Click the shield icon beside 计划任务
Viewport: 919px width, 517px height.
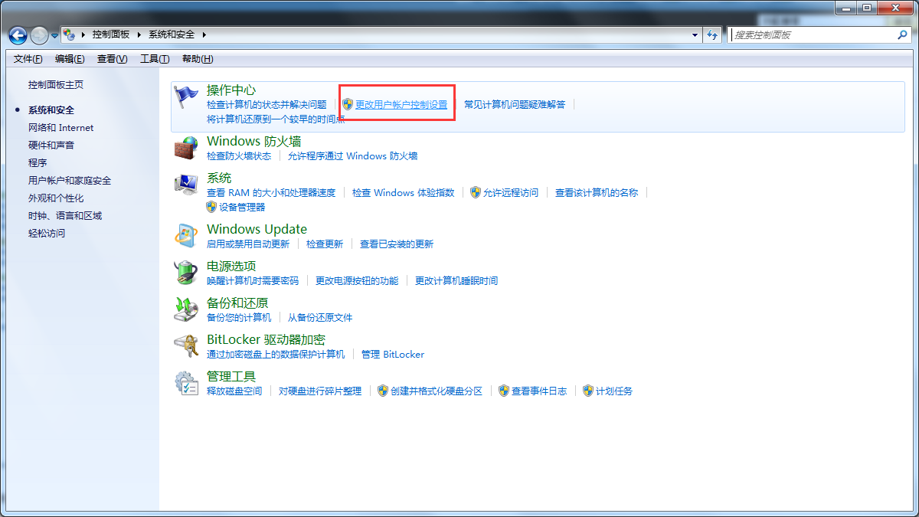point(588,391)
